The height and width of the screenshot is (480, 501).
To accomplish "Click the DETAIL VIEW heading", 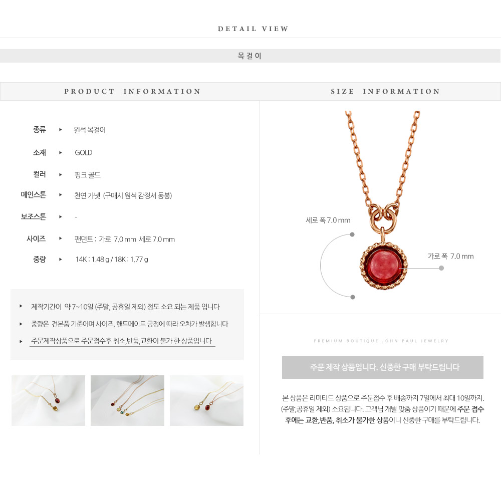I will (253, 29).
